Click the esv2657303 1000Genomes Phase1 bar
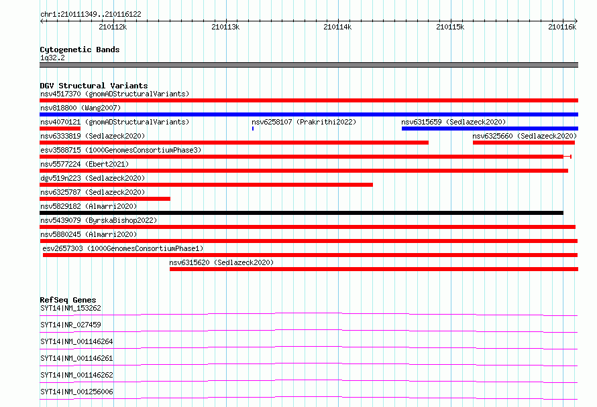 click(x=311, y=255)
